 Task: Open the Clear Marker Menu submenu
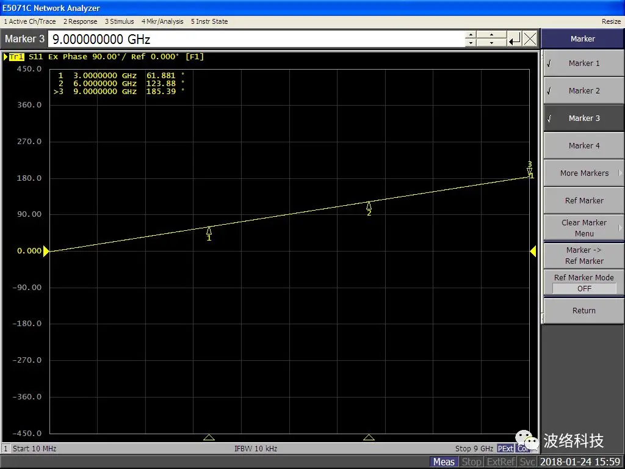coord(583,228)
